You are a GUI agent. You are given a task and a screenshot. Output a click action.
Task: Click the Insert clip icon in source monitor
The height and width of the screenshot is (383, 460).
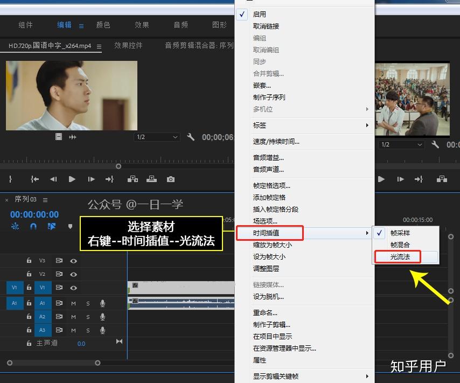tap(133, 179)
